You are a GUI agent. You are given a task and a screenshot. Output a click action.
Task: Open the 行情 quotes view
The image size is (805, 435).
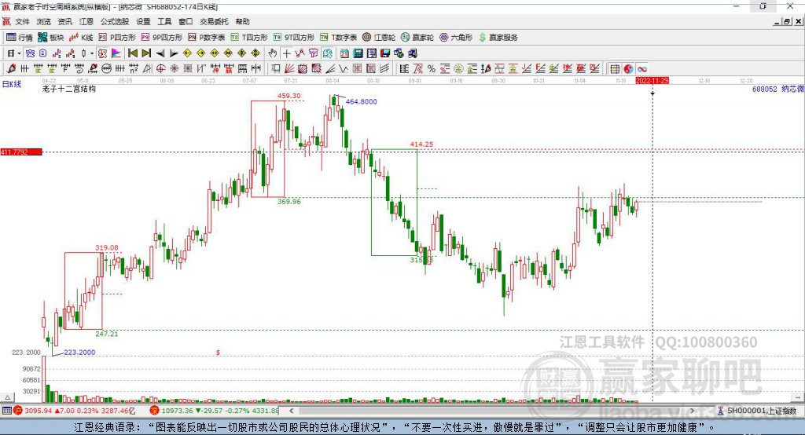click(19, 38)
